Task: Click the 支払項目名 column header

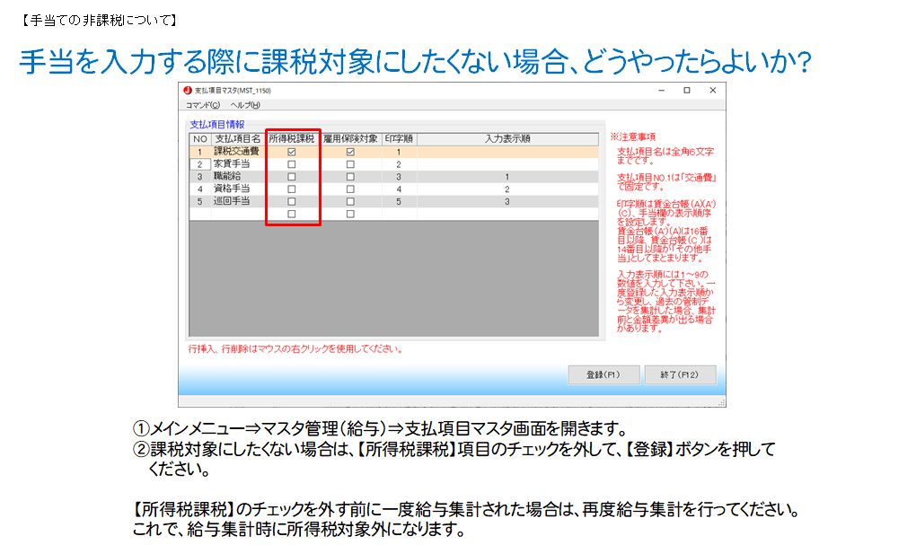Action: point(237,139)
